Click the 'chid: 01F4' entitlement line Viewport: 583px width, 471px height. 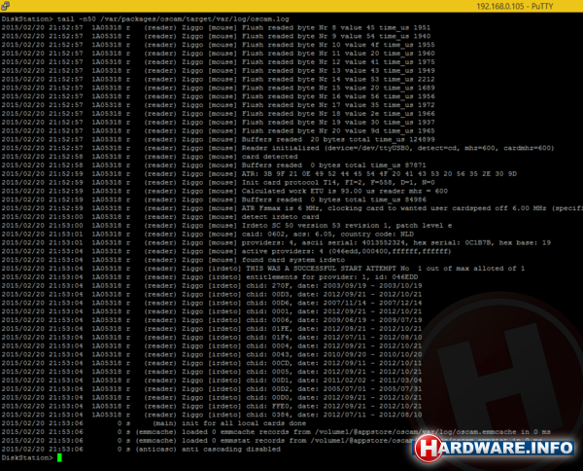click(x=212, y=338)
